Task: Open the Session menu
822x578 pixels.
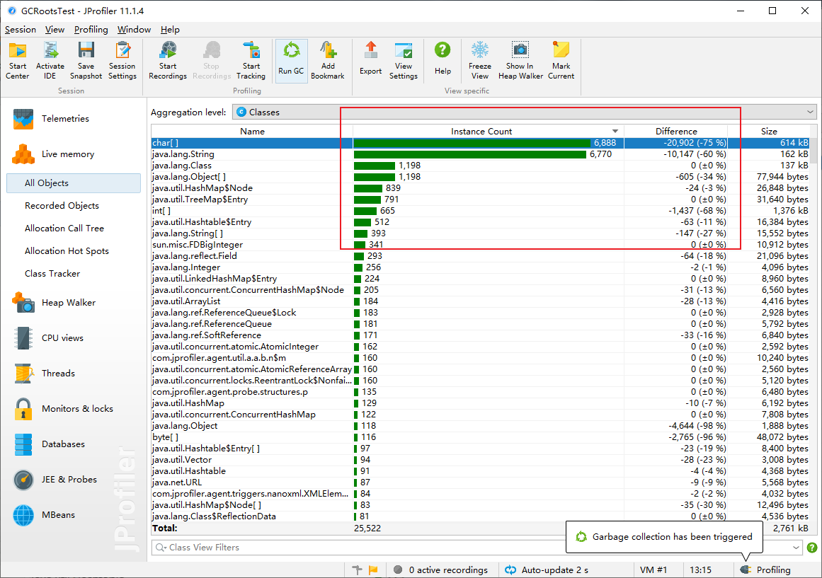Action: coord(21,30)
